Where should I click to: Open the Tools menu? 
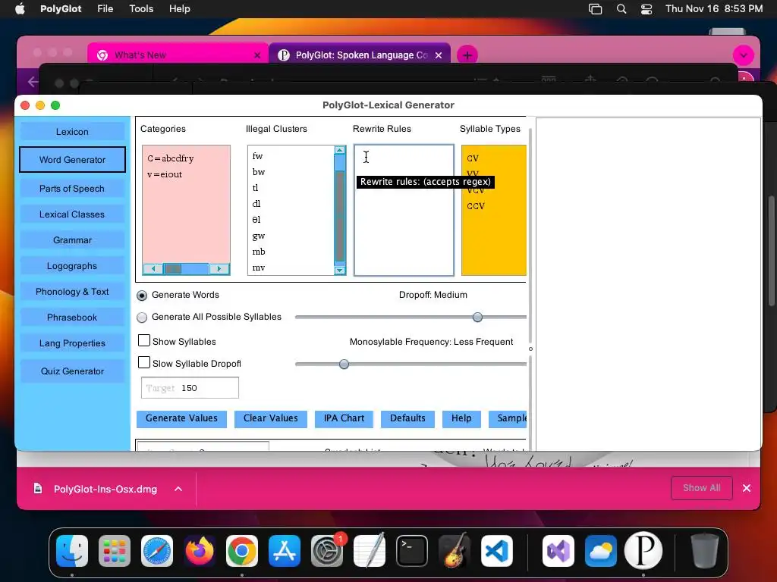141,9
